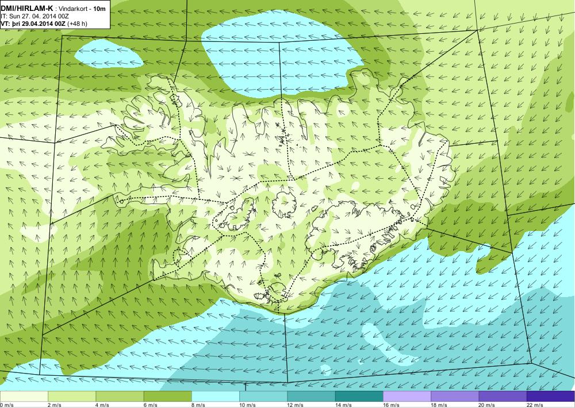
Task: Select the "Vindarkort - 10m" map label
Action: click(82, 9)
